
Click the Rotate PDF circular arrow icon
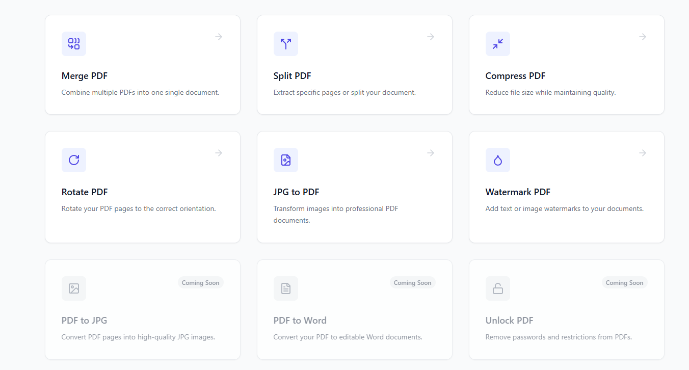pos(73,160)
